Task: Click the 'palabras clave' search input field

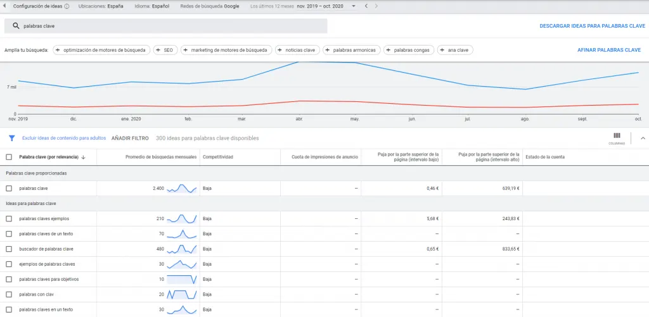Action: (171, 26)
